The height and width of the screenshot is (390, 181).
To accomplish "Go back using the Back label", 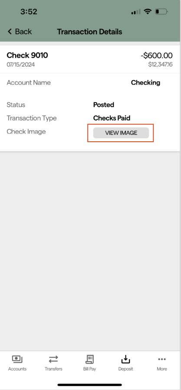I will pos(23,32).
